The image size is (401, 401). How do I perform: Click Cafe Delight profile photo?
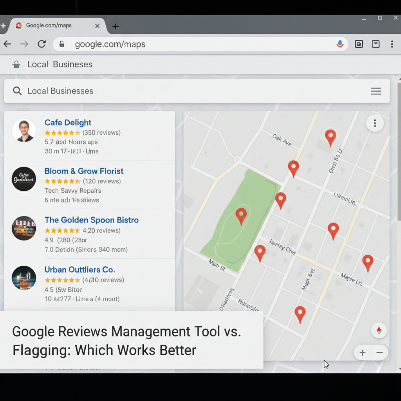click(24, 130)
